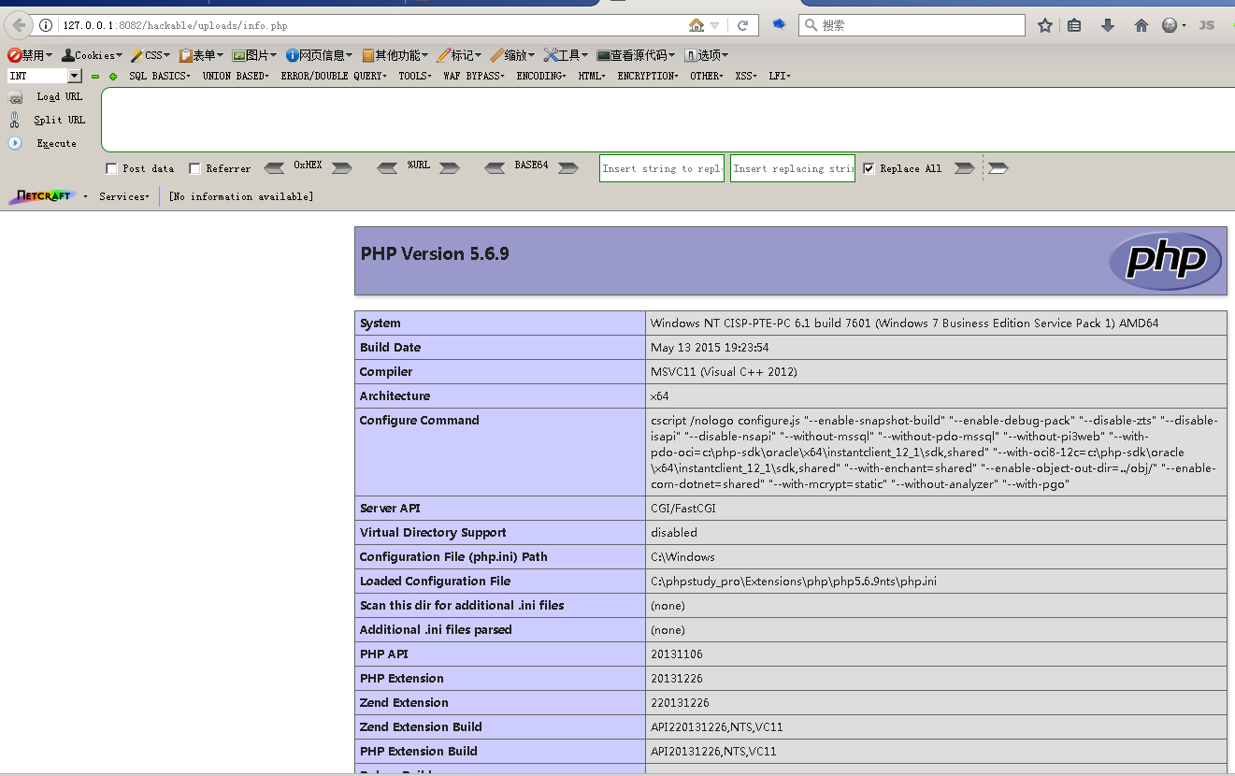Screen dimensions: 1235x776
Task: Click the Split URL scissors icon
Action: point(15,120)
